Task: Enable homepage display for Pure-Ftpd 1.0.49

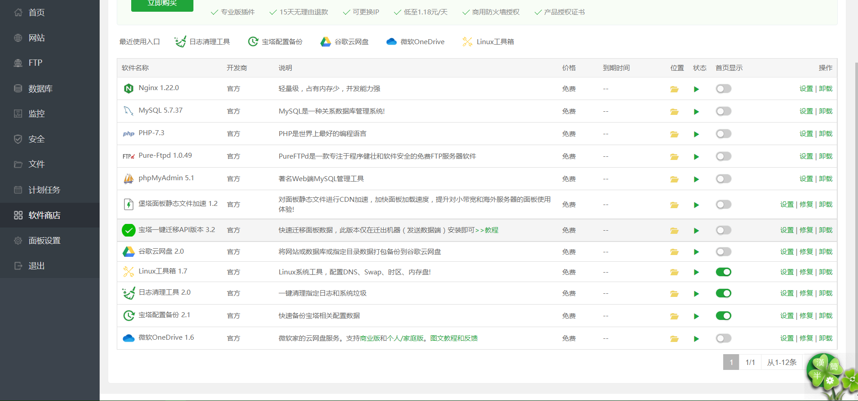Action: 723,156
